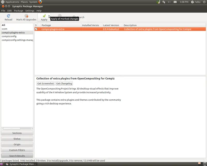Toggle the compiz-plugins-extra status checkbox

click(x=36, y=29)
